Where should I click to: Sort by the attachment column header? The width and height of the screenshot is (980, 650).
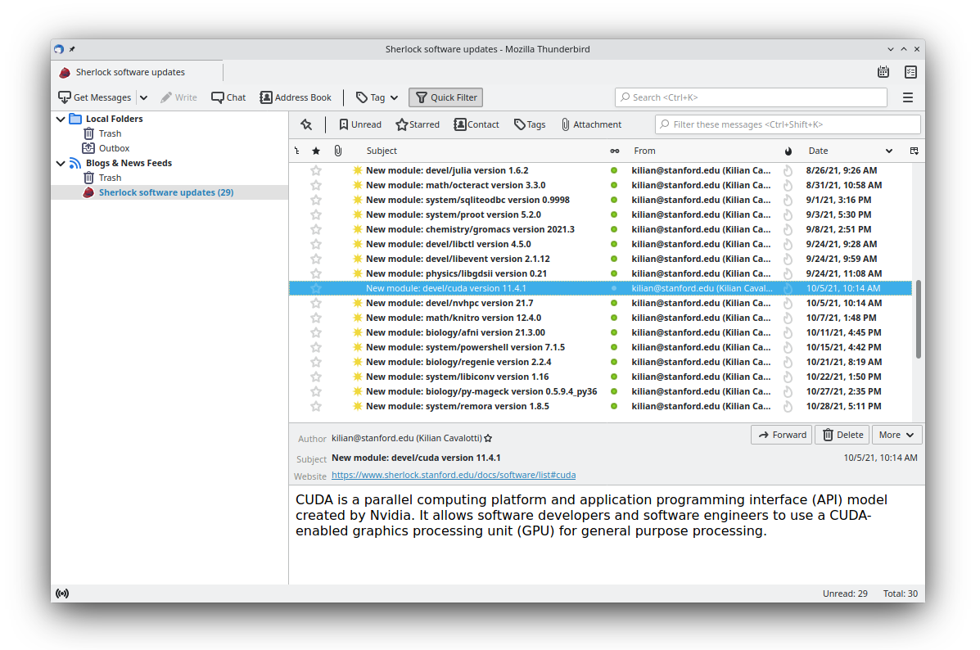pos(338,151)
